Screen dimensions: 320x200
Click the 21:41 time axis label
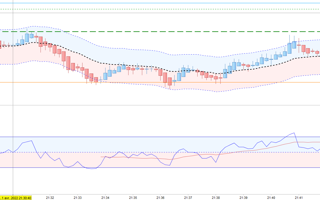pos(298,198)
